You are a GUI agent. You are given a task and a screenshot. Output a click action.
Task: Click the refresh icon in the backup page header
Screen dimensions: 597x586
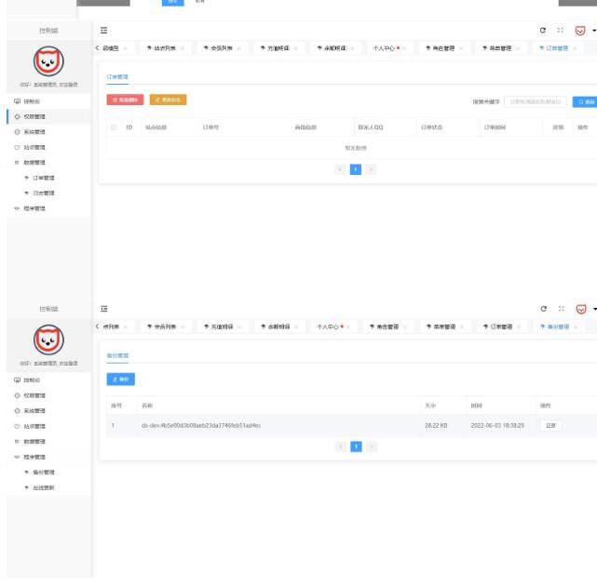(544, 310)
